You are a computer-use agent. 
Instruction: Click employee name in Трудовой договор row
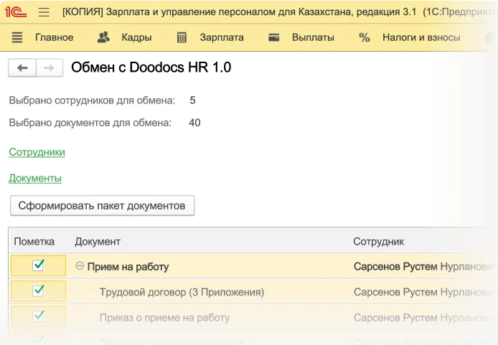click(x=424, y=292)
